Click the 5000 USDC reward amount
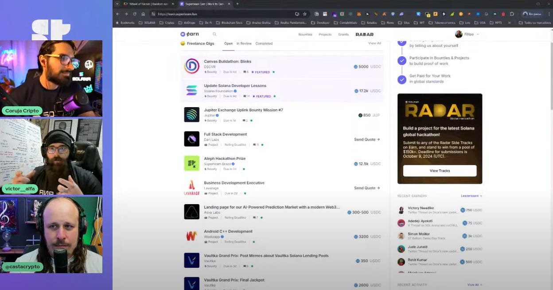 (x=367, y=67)
